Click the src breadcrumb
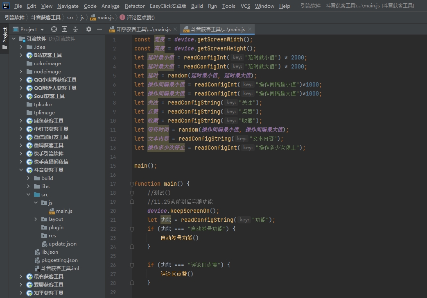The image size is (427, 298). pyautogui.click(x=70, y=18)
